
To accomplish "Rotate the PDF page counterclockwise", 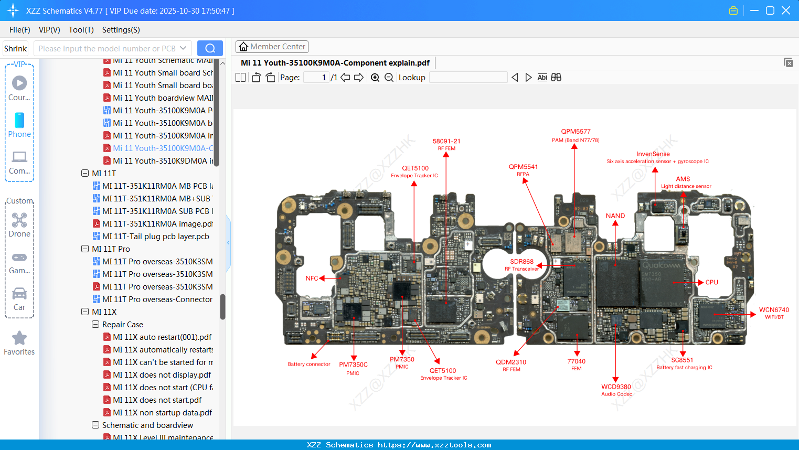I will click(255, 77).
